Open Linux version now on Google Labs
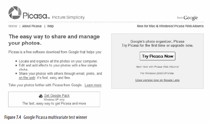The image size is (209, 124). [x=157, y=80]
